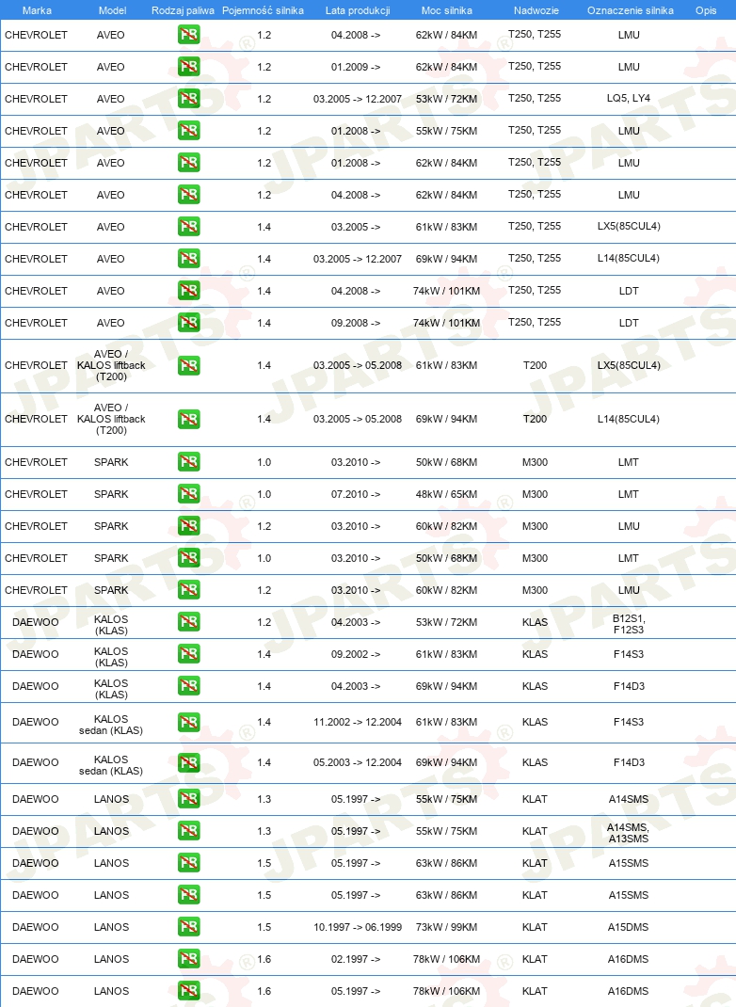
Task: Click fuel icon in KALOS liftback T200 61kW row
Action: pyautogui.click(x=189, y=365)
